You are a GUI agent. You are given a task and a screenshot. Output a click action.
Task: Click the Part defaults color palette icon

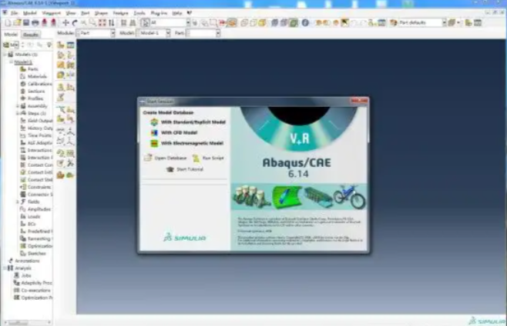[394, 22]
